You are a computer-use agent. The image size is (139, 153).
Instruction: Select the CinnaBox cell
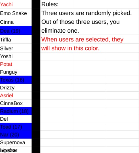[x=16, y=103]
